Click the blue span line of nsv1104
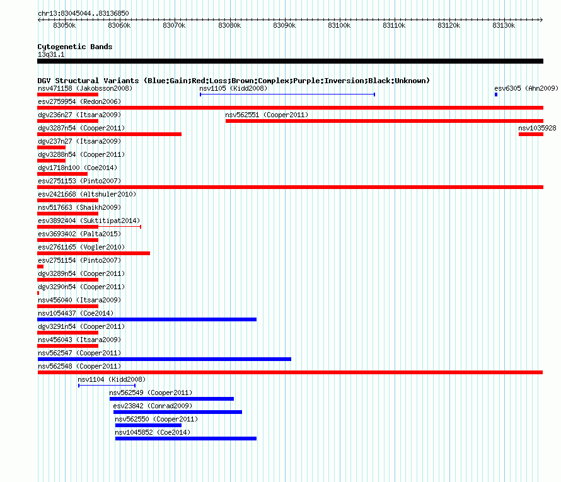Viewport: 561px width, 482px height. (107, 386)
